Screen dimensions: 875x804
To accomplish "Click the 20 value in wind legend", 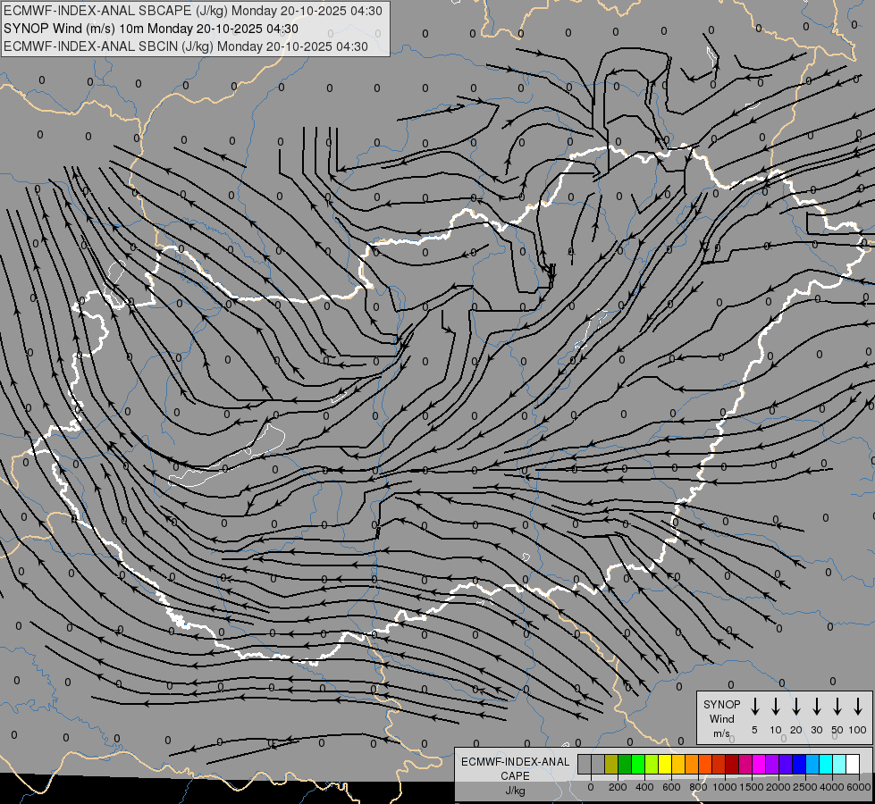I will (795, 730).
